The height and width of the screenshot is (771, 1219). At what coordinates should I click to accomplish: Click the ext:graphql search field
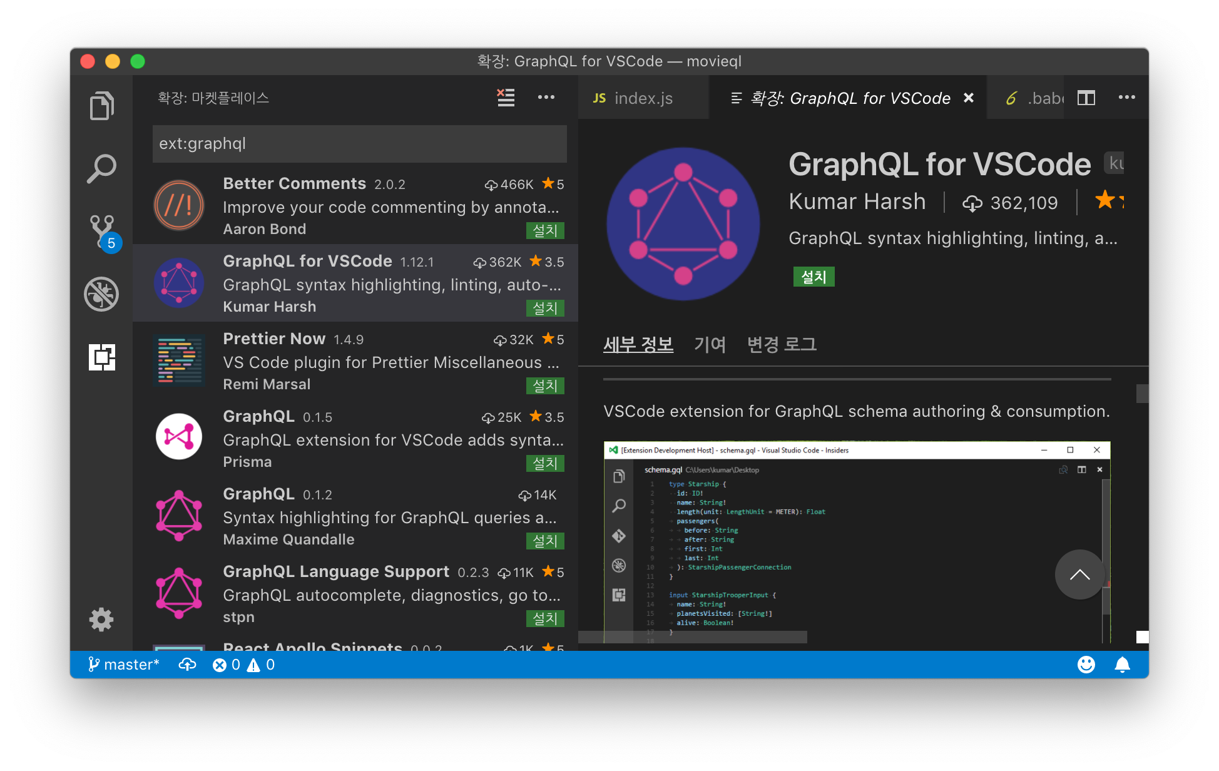359,144
